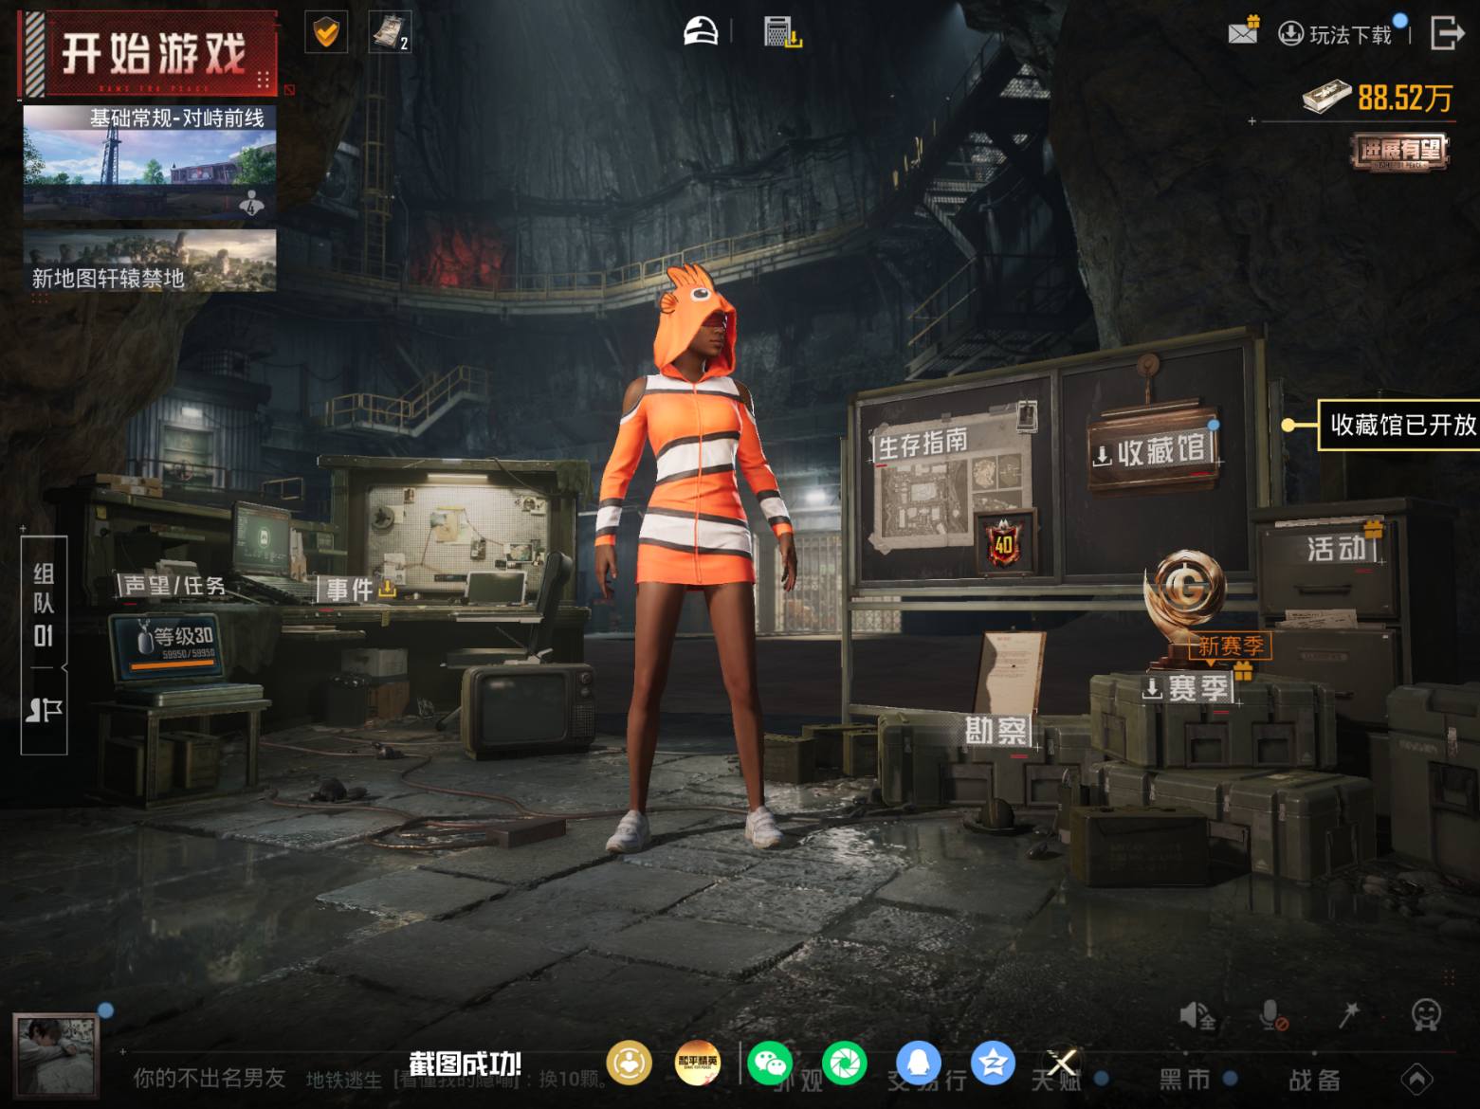
Task: Click the exit door icon at top right
Action: point(1446,33)
